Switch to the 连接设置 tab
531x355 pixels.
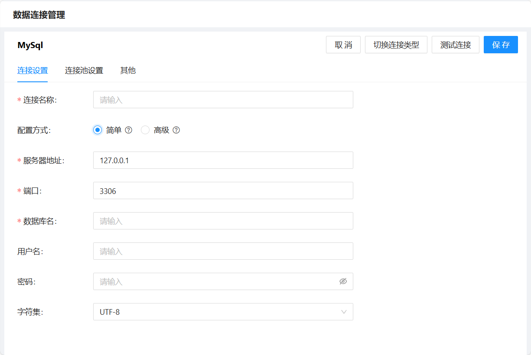pos(33,71)
